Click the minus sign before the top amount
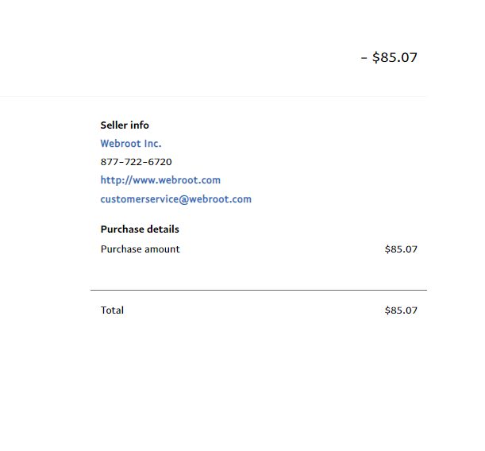Image resolution: width=485 pixels, height=451 pixels. click(364, 58)
